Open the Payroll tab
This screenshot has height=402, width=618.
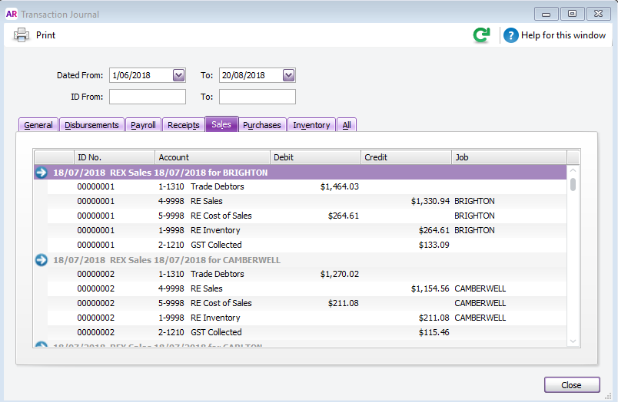click(143, 125)
